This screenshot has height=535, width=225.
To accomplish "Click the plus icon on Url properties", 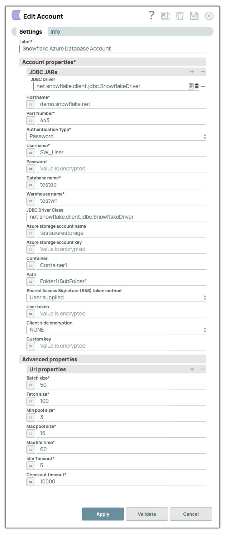I will [192, 368].
